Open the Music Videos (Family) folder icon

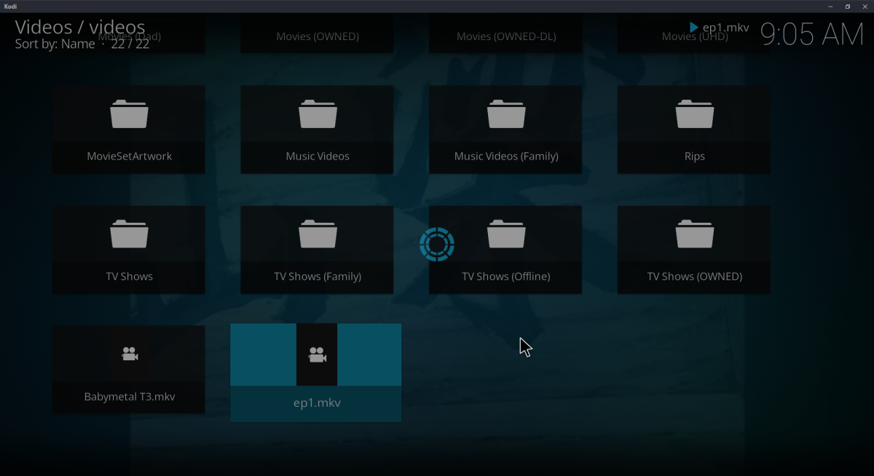coord(506,114)
